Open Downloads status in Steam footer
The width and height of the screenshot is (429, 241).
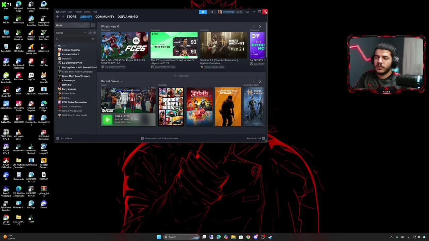160,138
